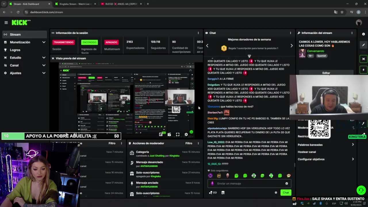Open options menu of Información del stream panel
This screenshot has width=368, height=207.
[352, 33]
